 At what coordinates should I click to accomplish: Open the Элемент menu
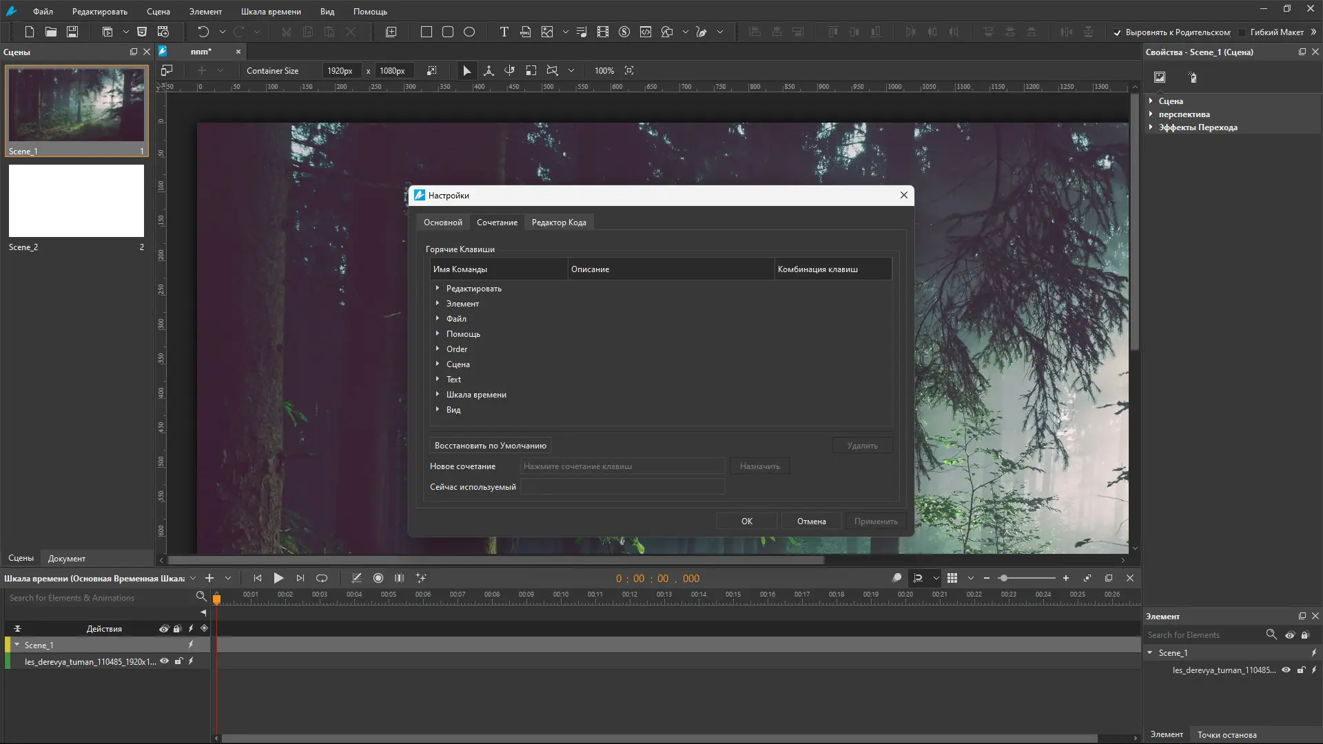coord(205,12)
